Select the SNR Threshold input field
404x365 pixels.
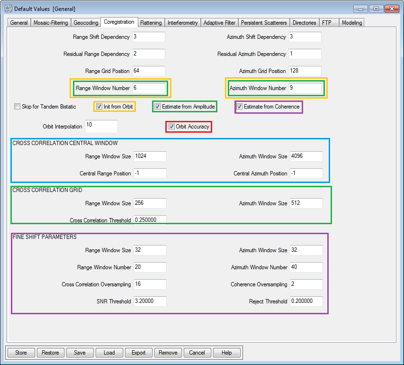click(x=150, y=301)
